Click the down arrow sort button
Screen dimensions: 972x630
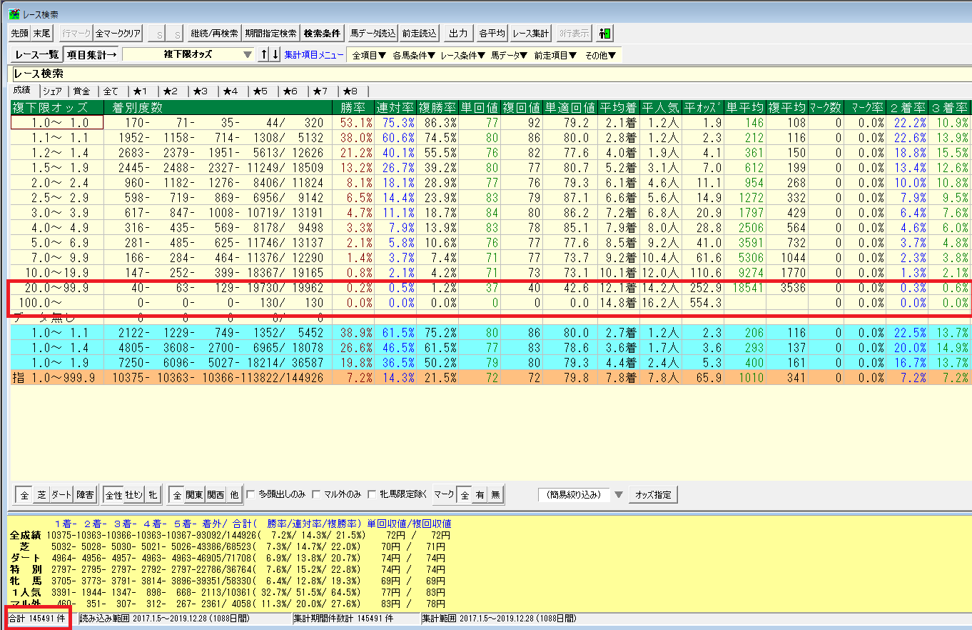tap(275, 54)
